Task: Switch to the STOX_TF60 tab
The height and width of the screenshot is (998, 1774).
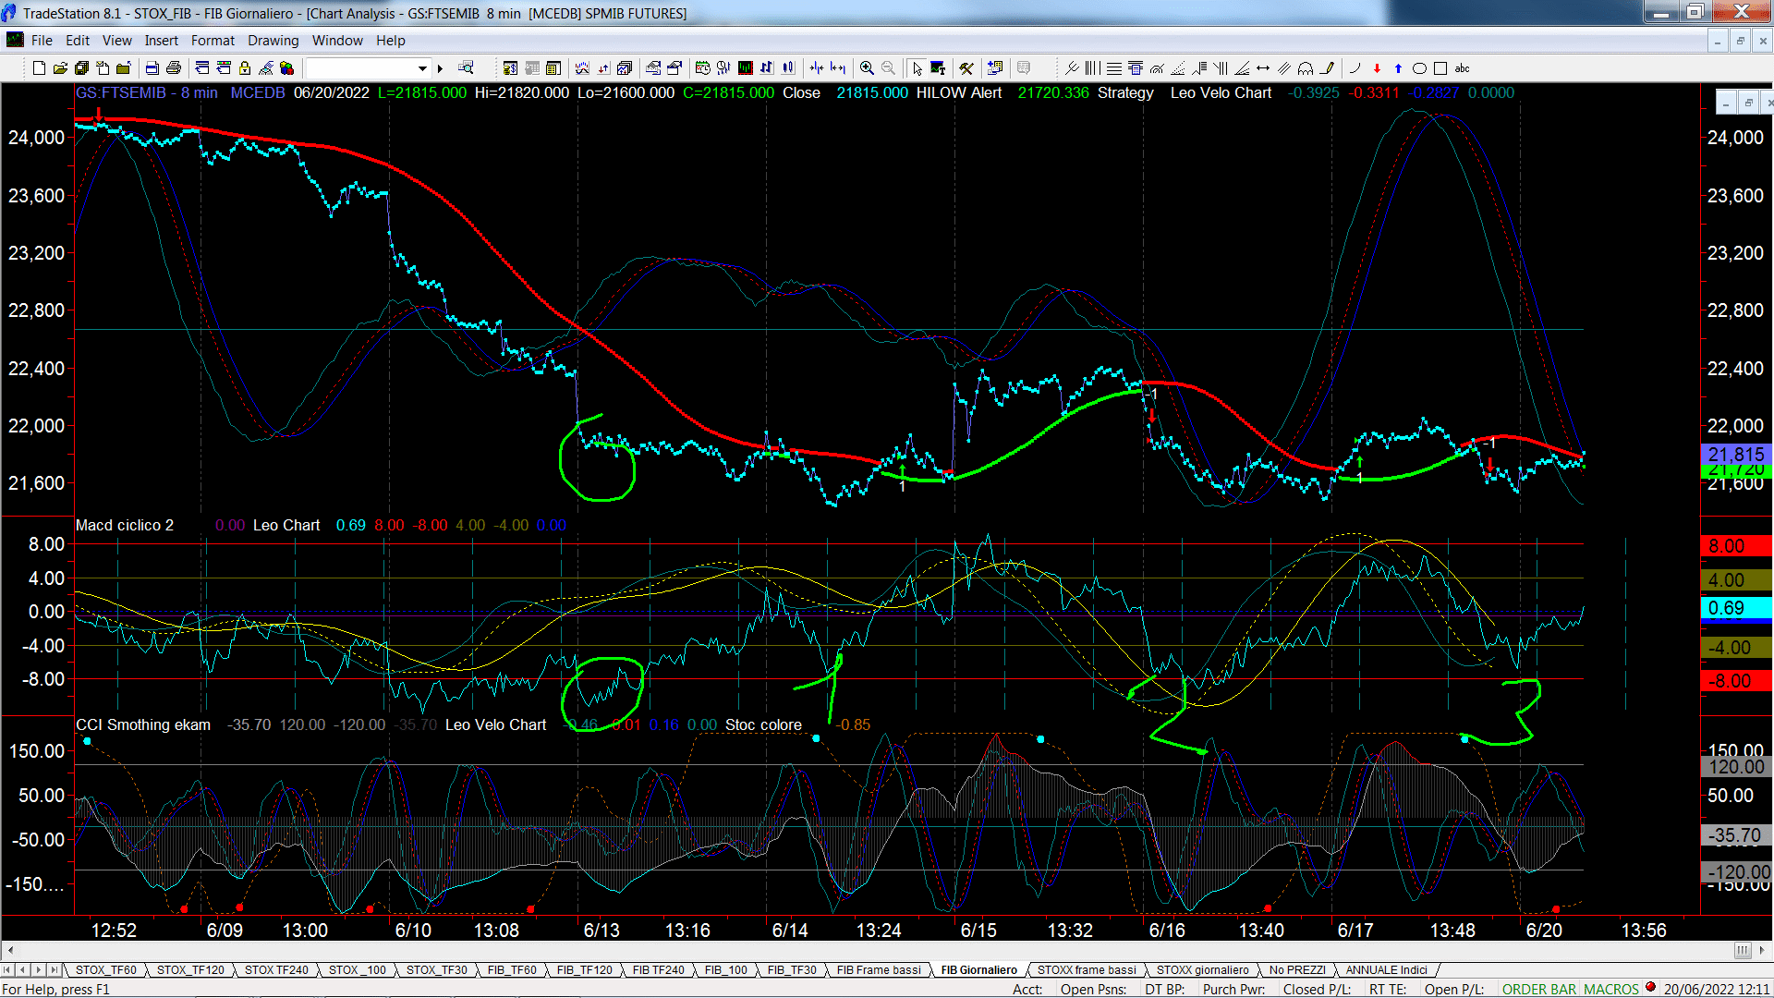Action: point(105,969)
